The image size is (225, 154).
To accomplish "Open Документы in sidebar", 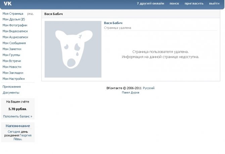I will click(11, 93).
